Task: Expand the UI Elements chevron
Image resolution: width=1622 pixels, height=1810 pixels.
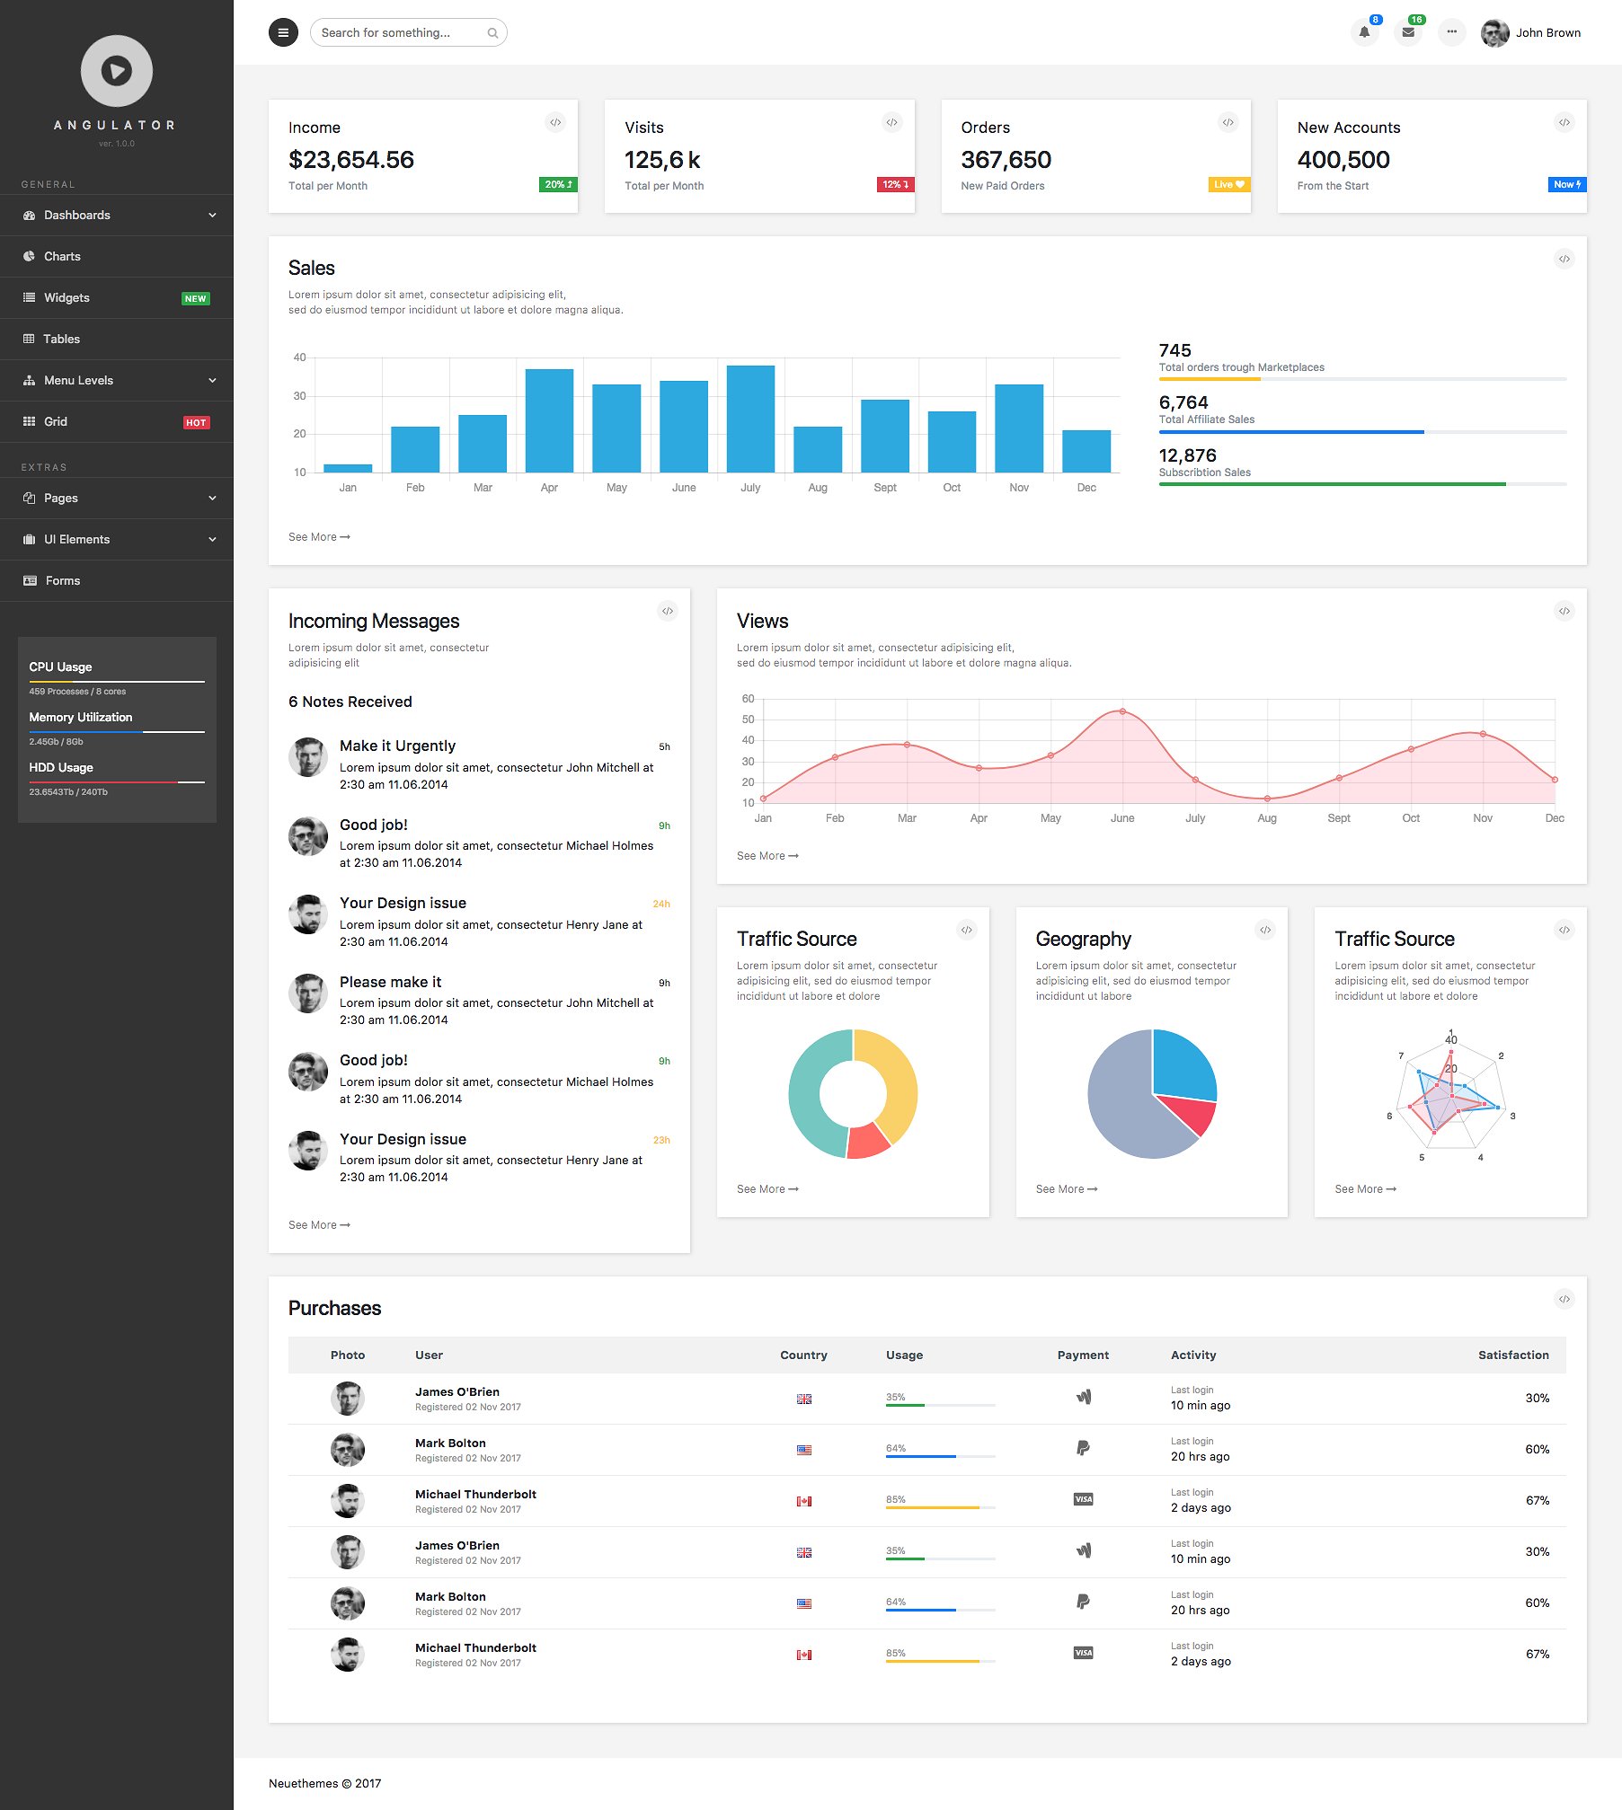Action: pos(212,540)
